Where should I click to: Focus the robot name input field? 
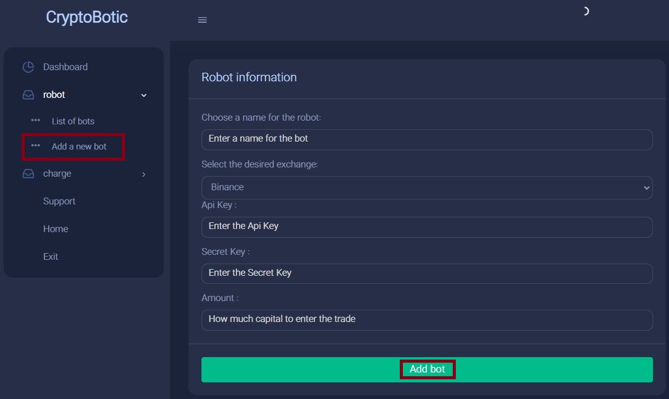point(427,139)
